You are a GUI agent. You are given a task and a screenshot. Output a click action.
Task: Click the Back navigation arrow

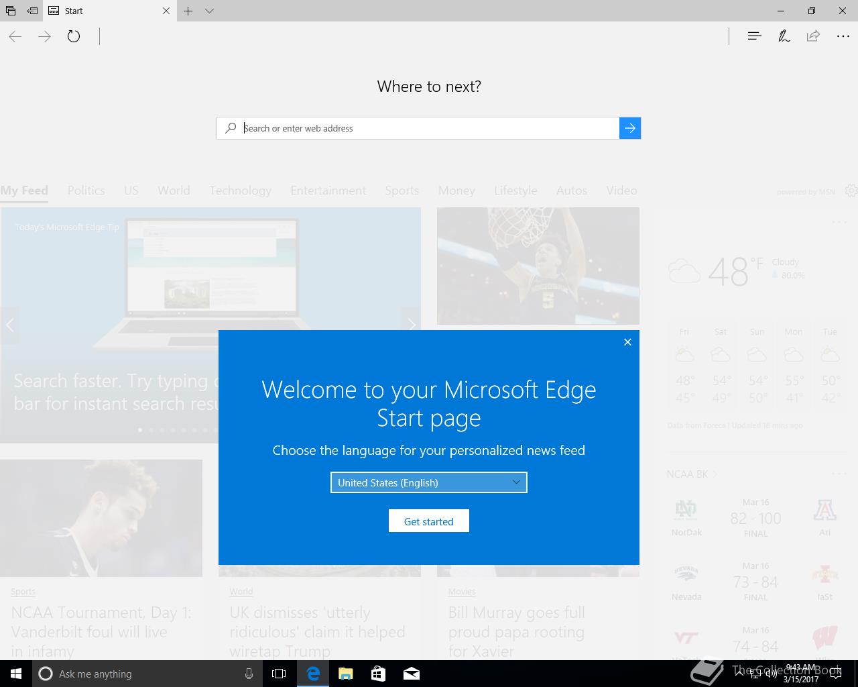(15, 36)
